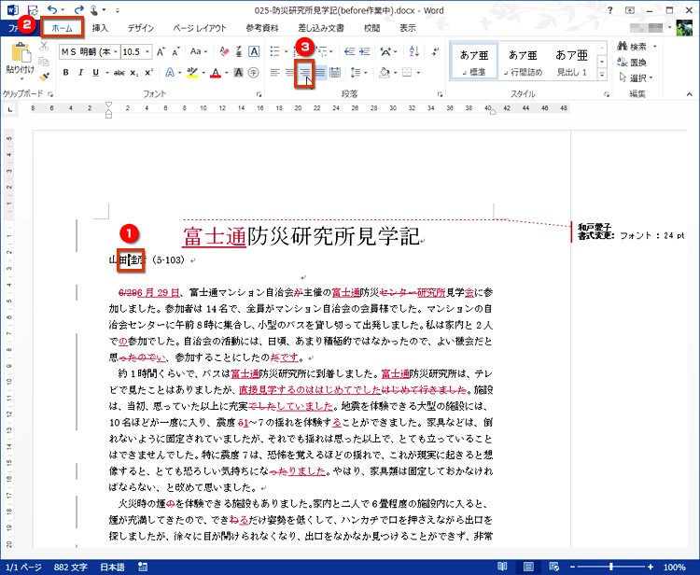700x575 pixels.
Task: Collapse the ribbon with the chevron
Action: [690, 94]
